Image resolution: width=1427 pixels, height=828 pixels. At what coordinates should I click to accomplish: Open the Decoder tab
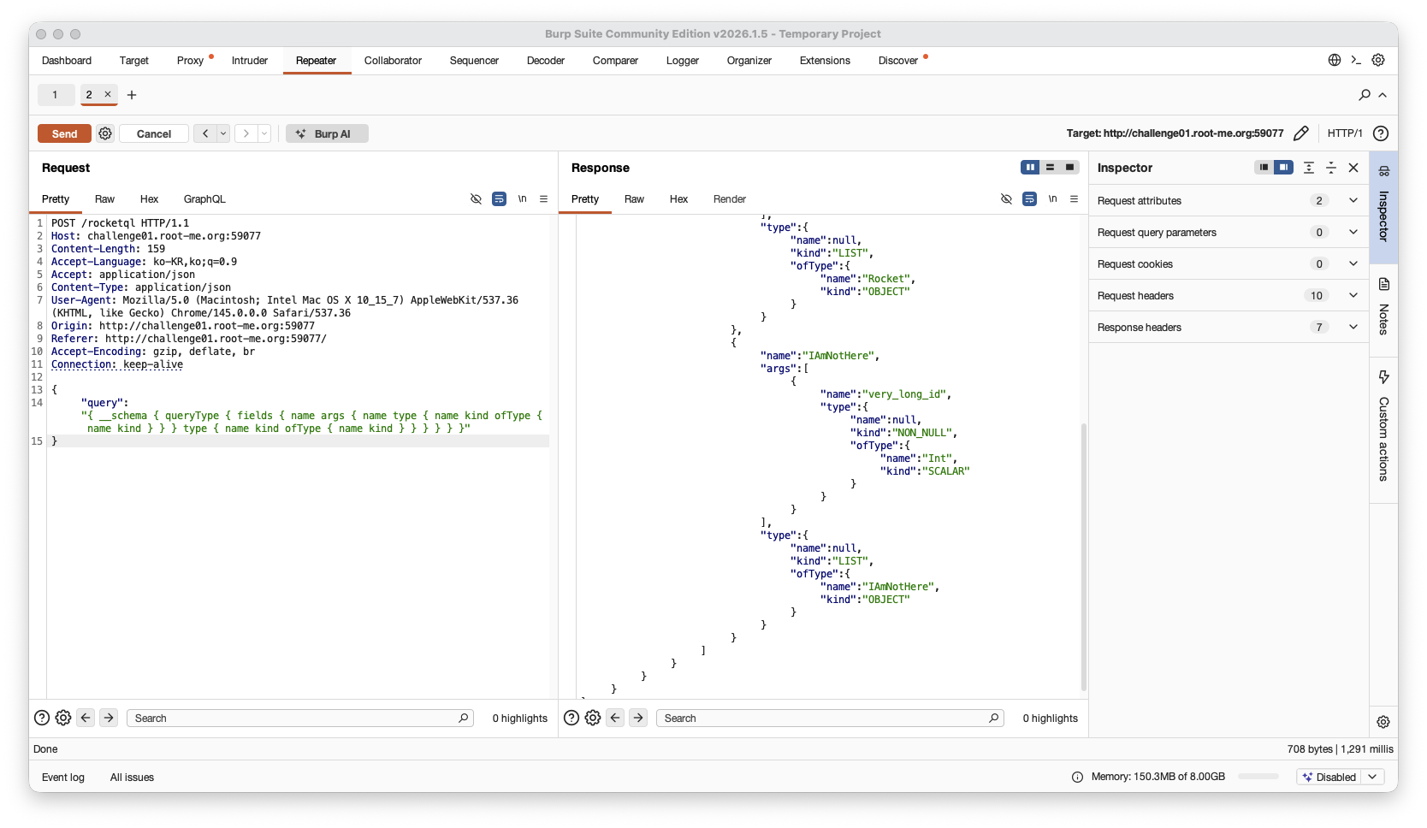pyautogui.click(x=546, y=60)
